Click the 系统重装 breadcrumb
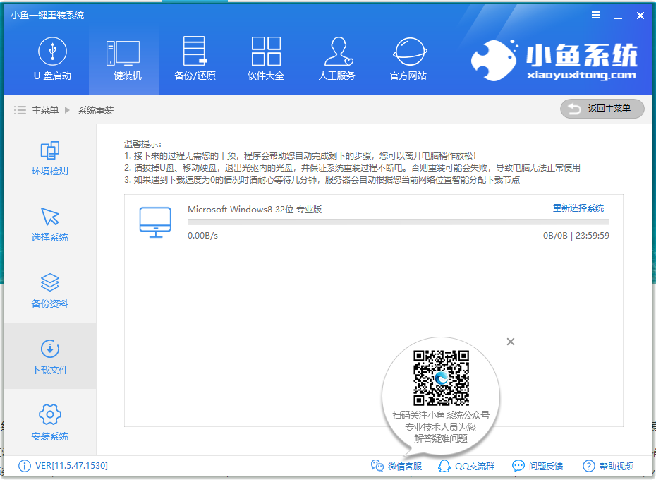656x480 pixels. pyautogui.click(x=96, y=110)
